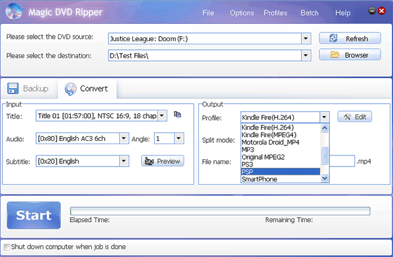Open the Help menu
Image resolution: width=393 pixels, height=257 pixels.
(x=343, y=12)
